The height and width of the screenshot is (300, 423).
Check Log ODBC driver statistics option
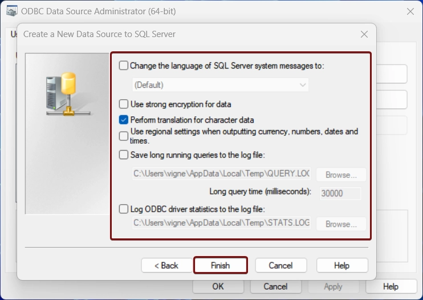(124, 209)
